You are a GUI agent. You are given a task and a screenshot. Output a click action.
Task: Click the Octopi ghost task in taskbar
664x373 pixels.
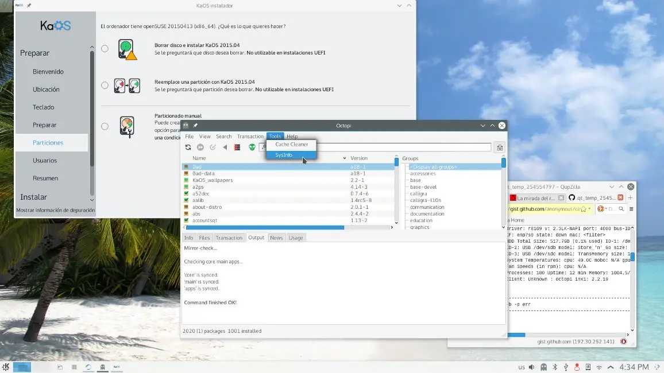point(102,367)
